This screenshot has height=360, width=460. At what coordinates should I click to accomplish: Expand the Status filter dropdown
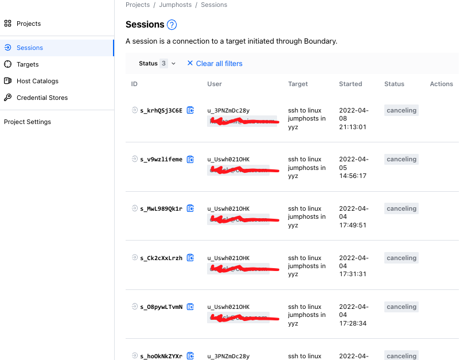(158, 64)
